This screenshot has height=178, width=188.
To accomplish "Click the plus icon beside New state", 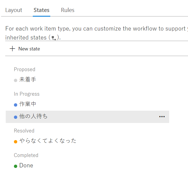I will click(12, 49).
